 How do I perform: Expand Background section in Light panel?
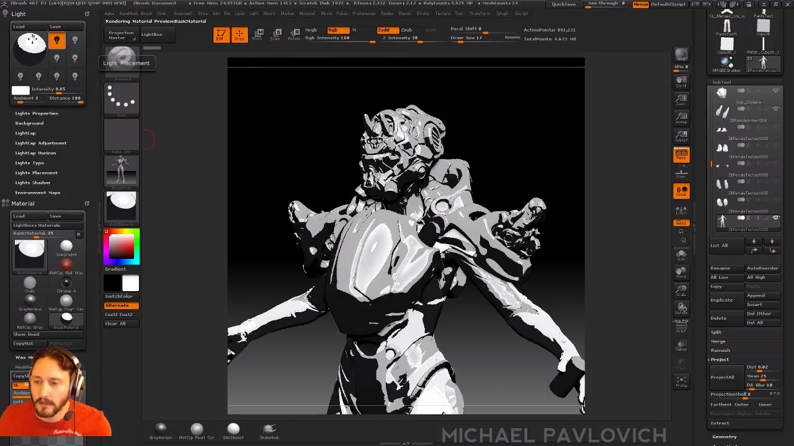pos(29,123)
